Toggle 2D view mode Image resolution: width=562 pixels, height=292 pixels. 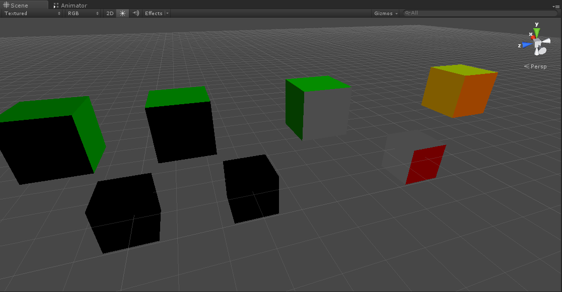point(109,13)
